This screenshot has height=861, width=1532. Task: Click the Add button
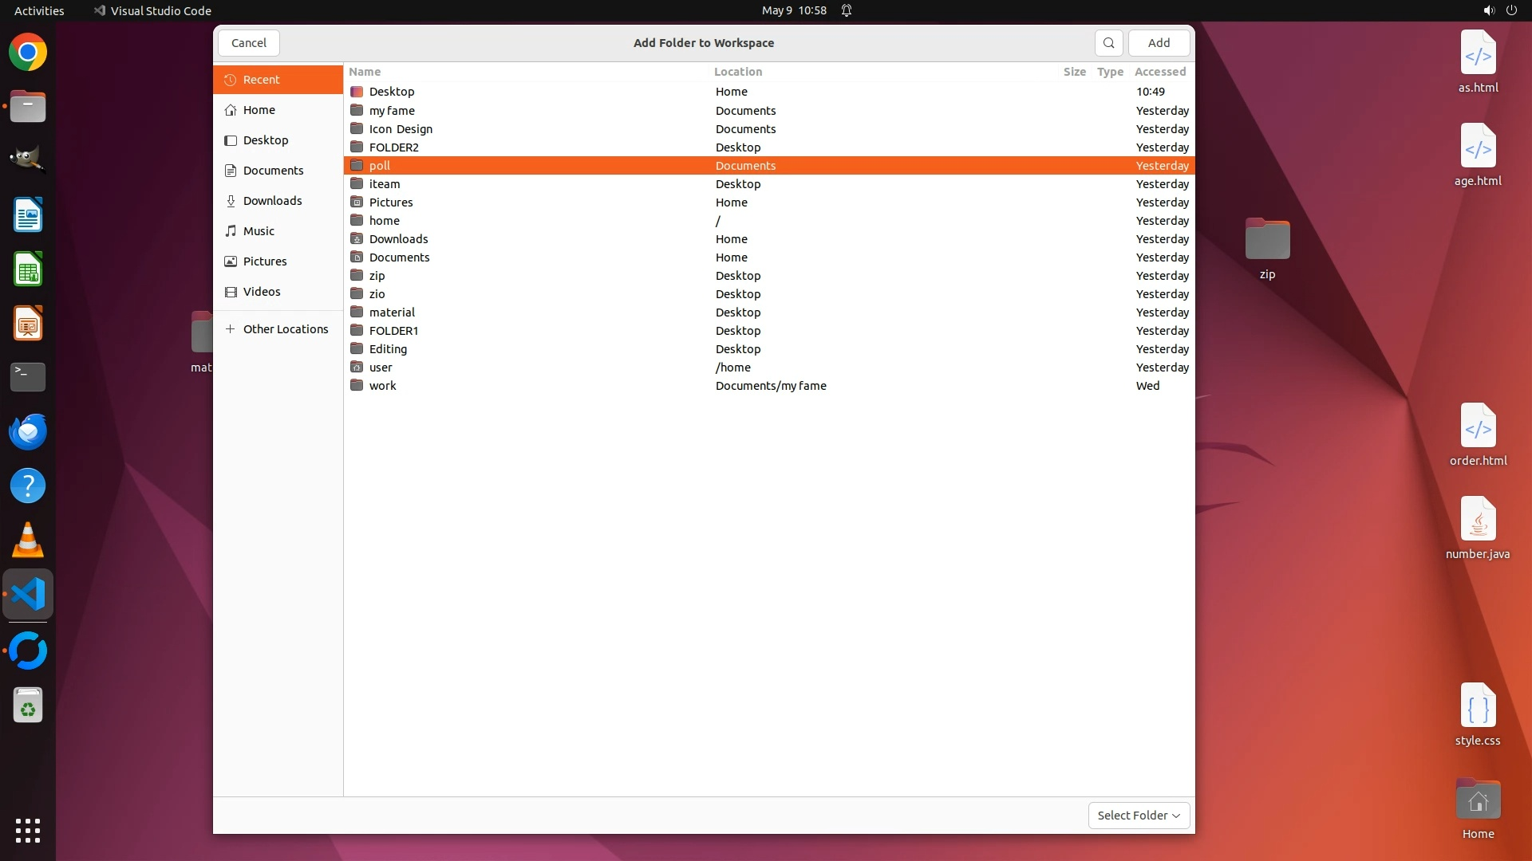1159,43
